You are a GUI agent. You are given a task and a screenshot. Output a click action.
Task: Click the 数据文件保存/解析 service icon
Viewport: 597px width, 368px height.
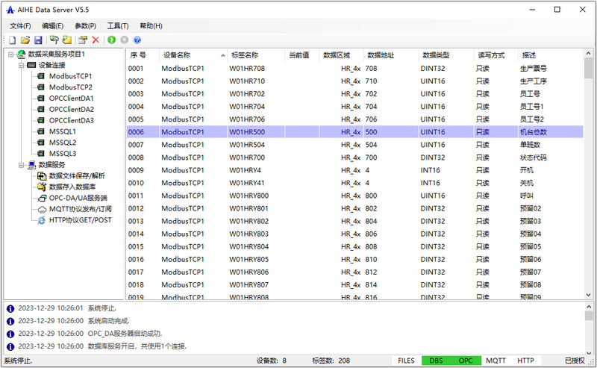42,175
